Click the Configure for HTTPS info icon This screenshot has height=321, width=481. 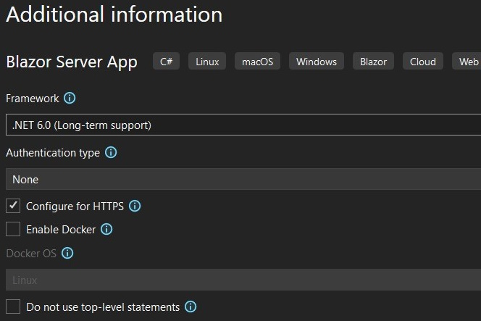(x=135, y=206)
